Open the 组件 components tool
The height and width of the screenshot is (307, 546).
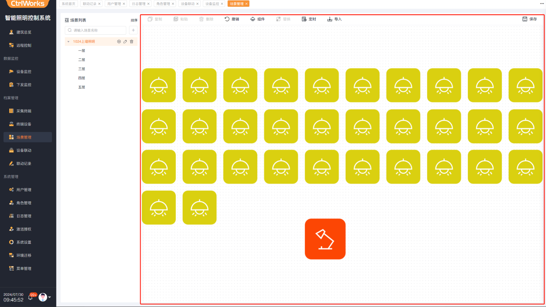click(257, 19)
